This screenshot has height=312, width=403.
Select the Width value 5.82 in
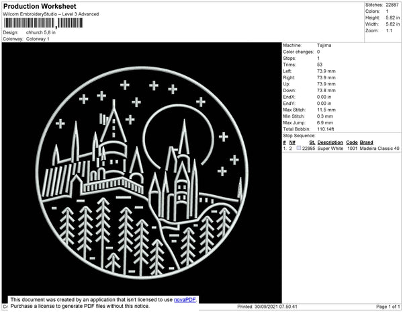(x=393, y=24)
